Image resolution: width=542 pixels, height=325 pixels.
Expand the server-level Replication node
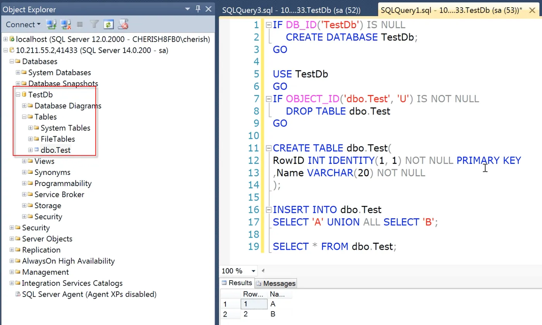click(12, 250)
